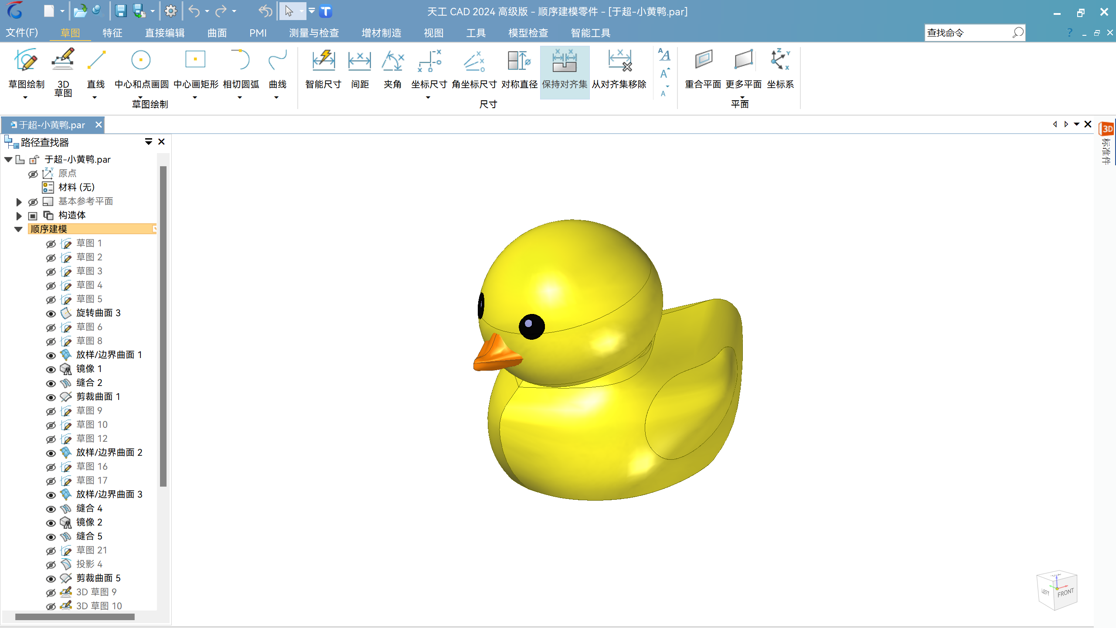Open the 草图绘制 dropdown arrow
Viewport: 1116px width, 628px height.
[25, 97]
